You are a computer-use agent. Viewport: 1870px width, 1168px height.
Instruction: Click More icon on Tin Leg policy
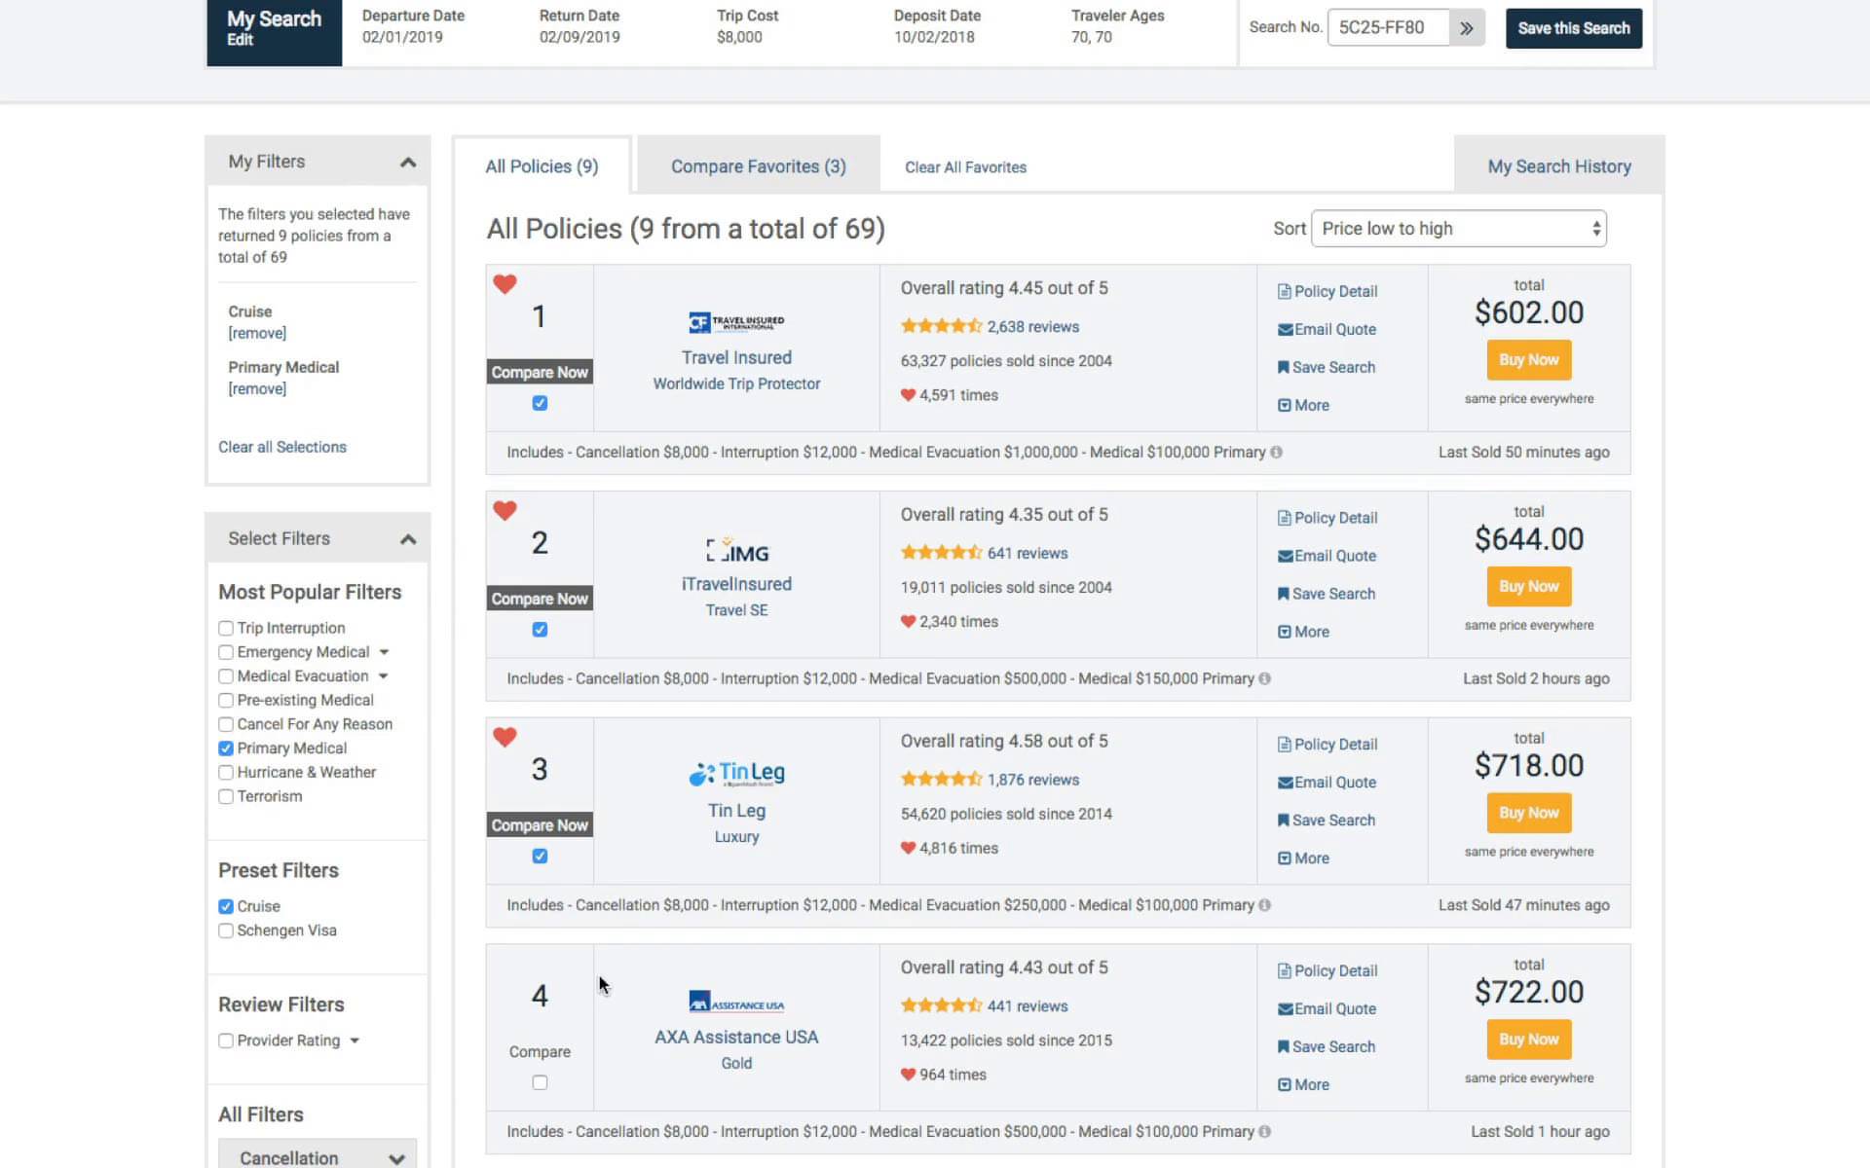click(1284, 858)
